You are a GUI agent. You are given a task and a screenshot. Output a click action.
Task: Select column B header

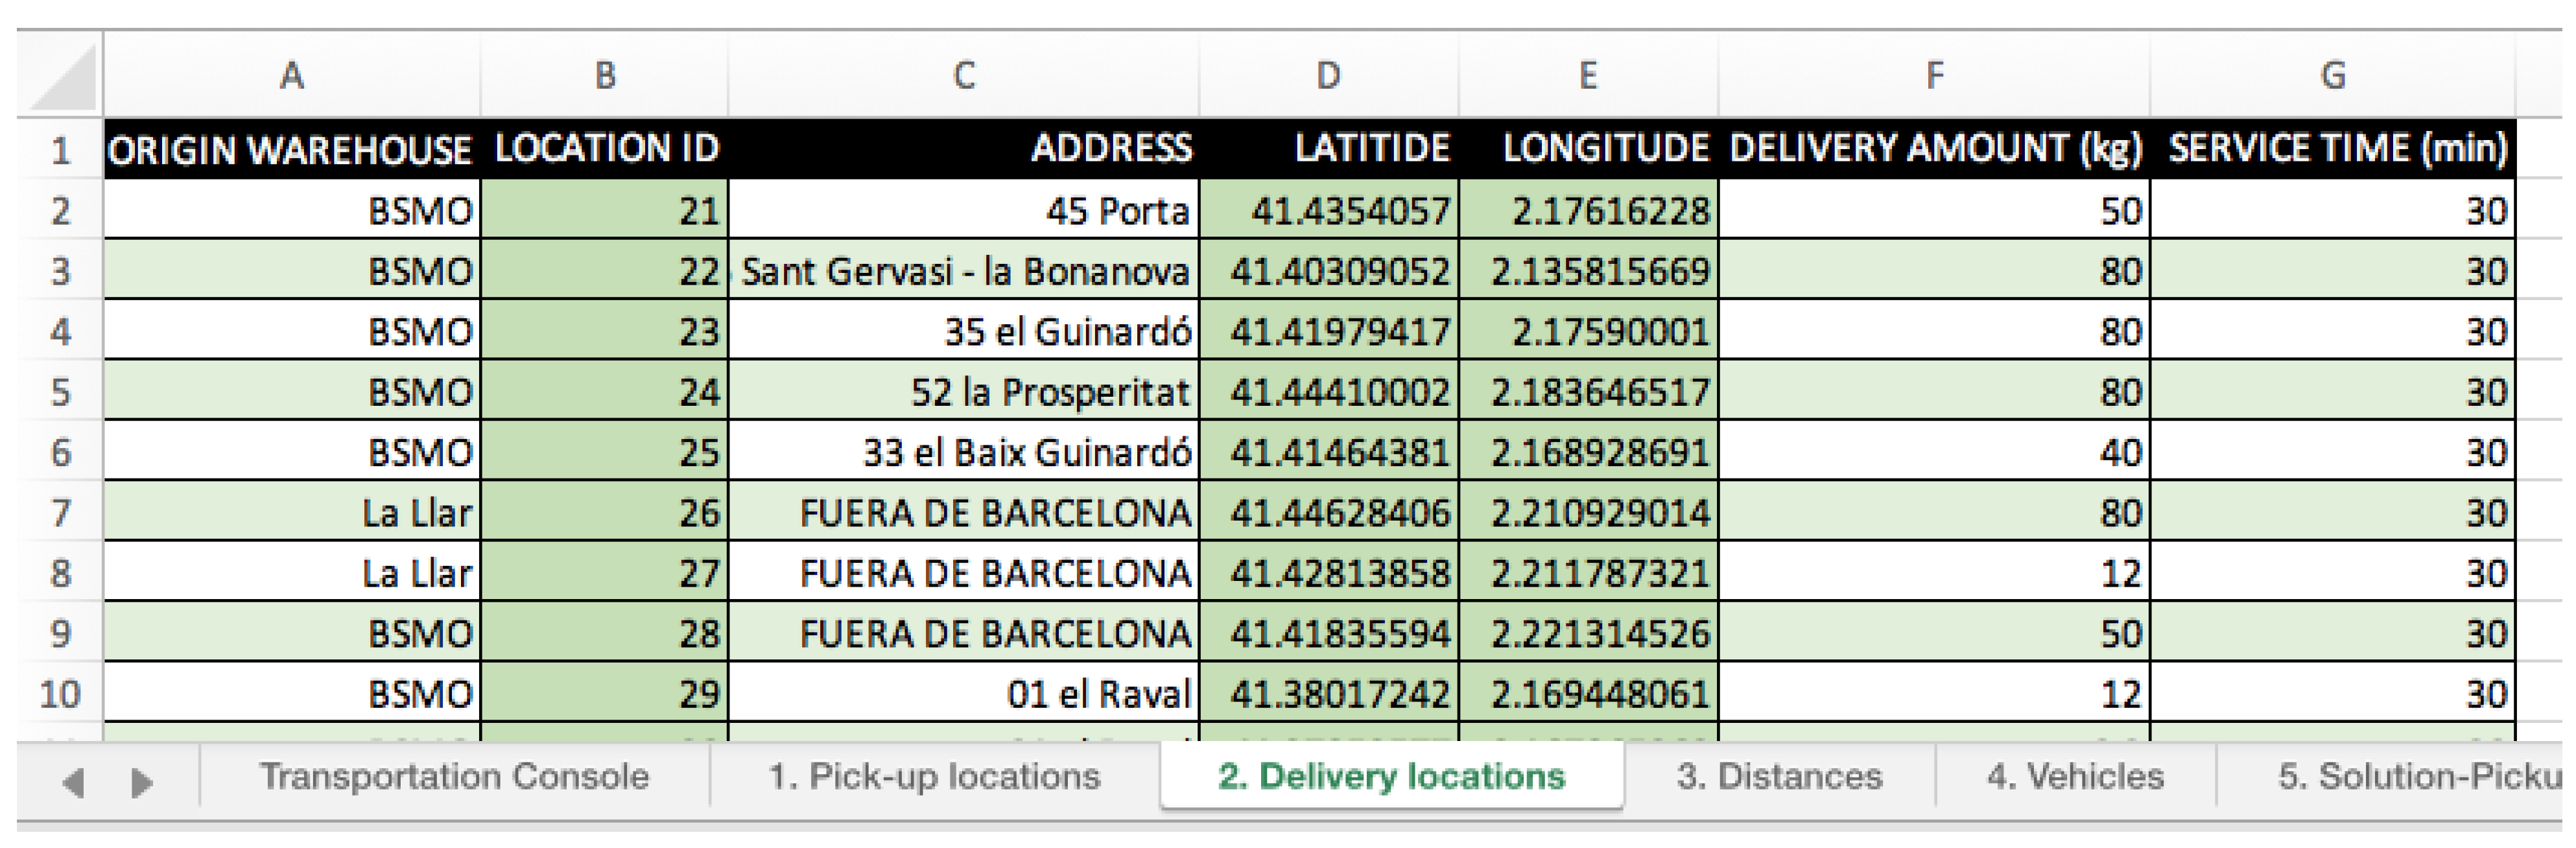[x=605, y=75]
